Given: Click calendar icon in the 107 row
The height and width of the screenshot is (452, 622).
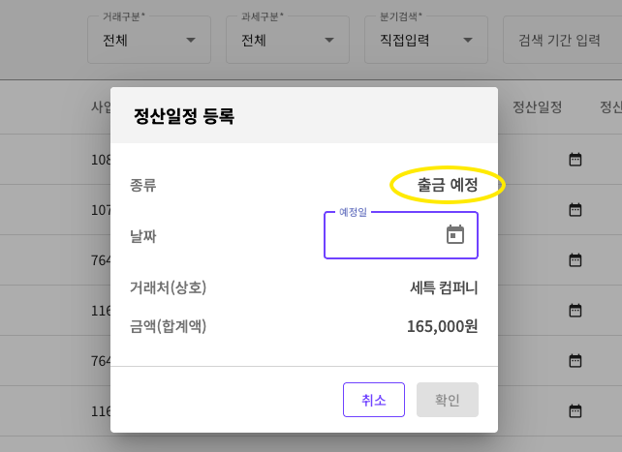Looking at the screenshot, I should pos(575,209).
